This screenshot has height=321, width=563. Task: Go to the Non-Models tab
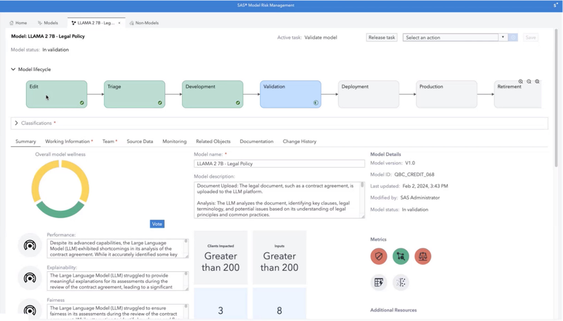pos(144,23)
